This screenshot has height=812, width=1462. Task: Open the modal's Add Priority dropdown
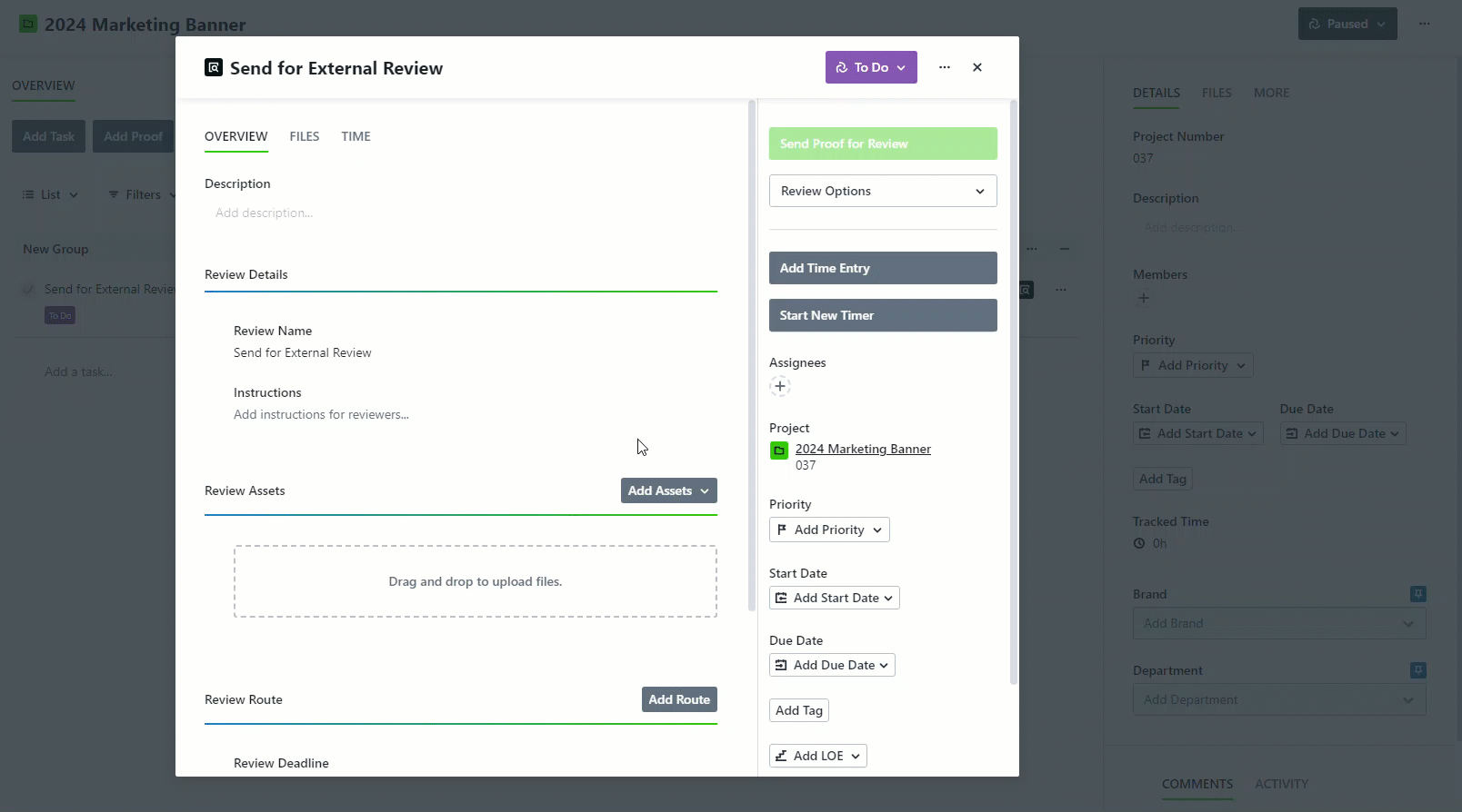click(x=829, y=530)
